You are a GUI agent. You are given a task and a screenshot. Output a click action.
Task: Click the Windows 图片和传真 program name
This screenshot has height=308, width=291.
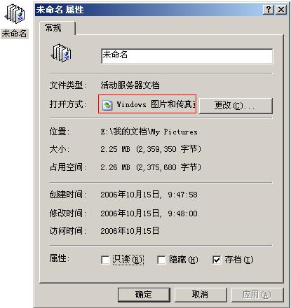tap(156, 104)
